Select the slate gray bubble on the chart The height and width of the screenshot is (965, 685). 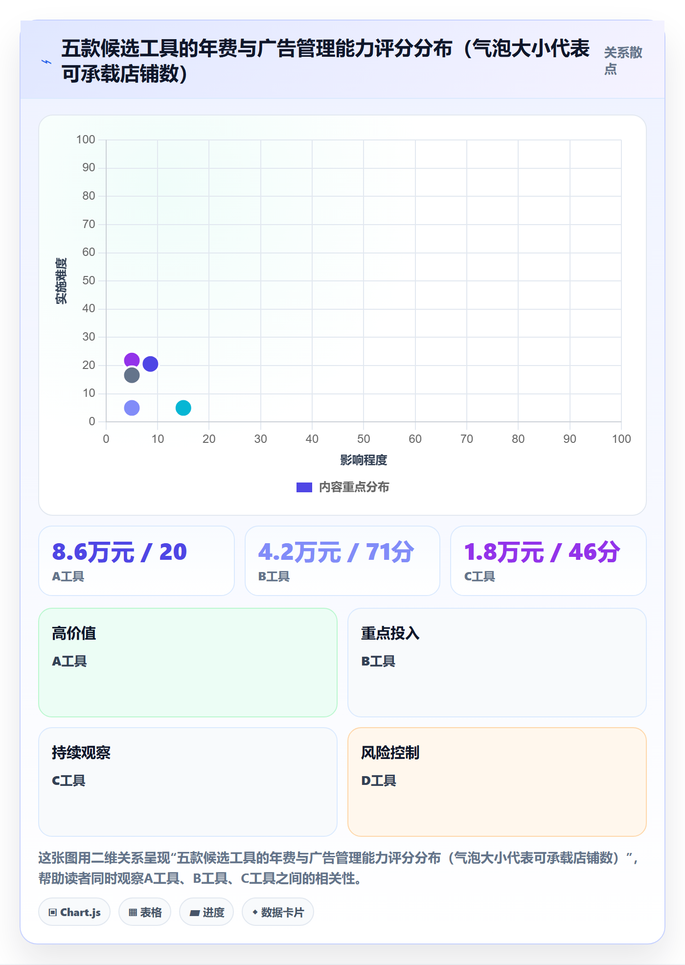(x=132, y=375)
